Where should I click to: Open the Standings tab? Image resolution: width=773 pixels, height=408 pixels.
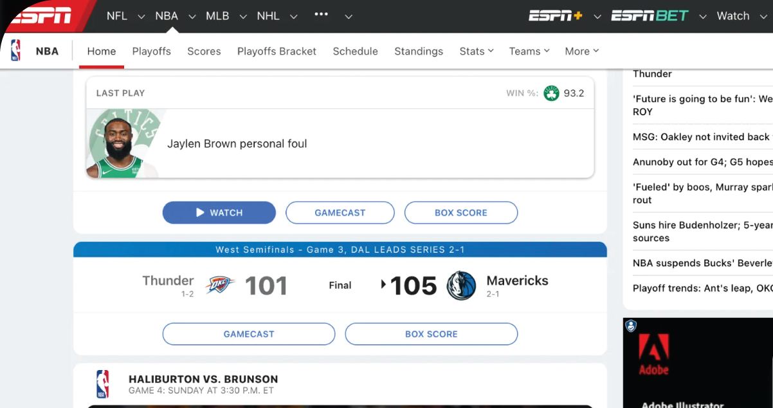pyautogui.click(x=419, y=51)
